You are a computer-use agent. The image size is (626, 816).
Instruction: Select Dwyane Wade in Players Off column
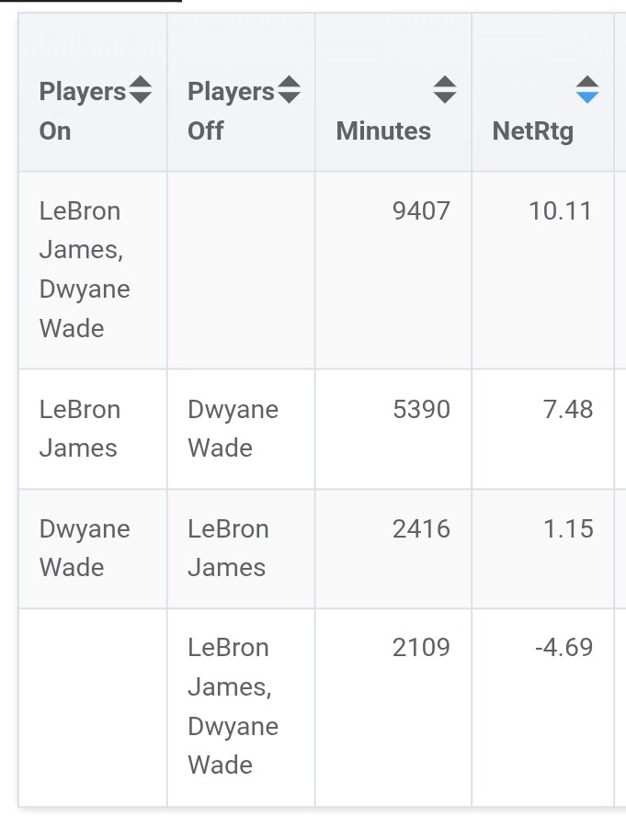(233, 429)
